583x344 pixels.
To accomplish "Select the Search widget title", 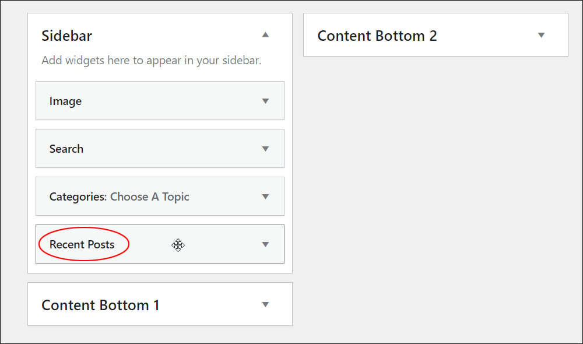I will [x=66, y=149].
